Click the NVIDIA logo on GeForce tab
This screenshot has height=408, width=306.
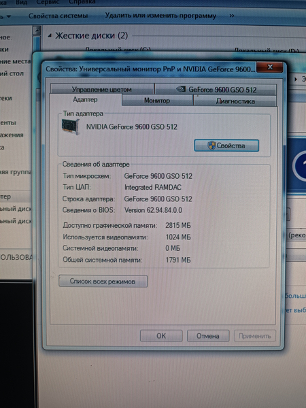[x=181, y=89]
